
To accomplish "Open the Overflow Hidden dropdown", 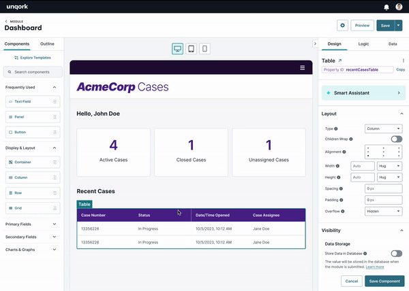I will point(383,211).
